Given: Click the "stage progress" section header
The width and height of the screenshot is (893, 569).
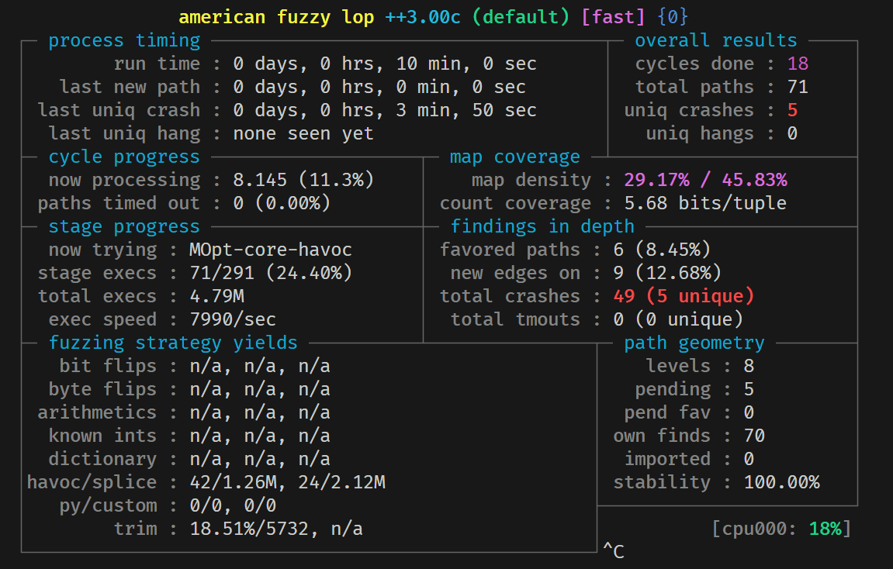Looking at the screenshot, I should coord(124,226).
